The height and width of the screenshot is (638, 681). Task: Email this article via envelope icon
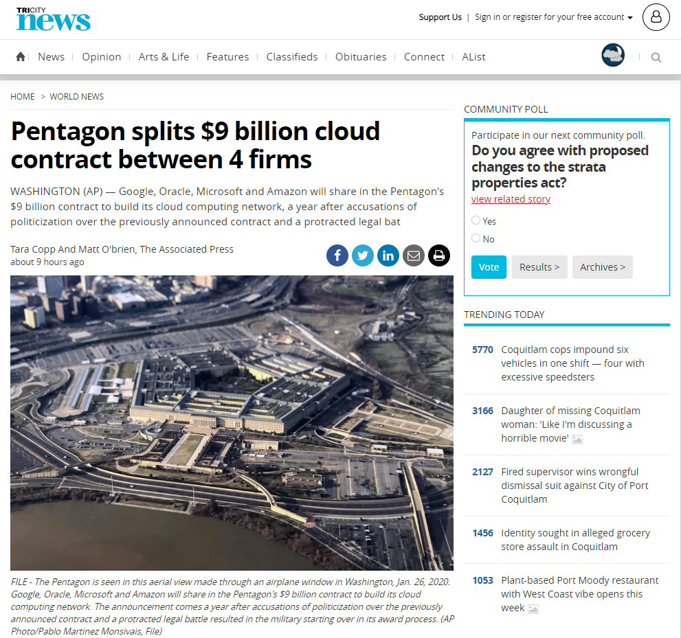[x=414, y=255]
